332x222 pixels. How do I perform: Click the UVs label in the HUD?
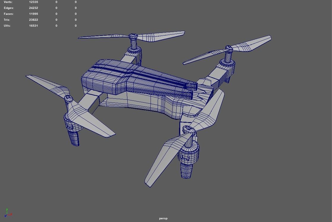[x=7, y=25]
